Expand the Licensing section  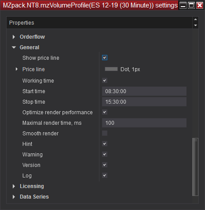point(14,186)
